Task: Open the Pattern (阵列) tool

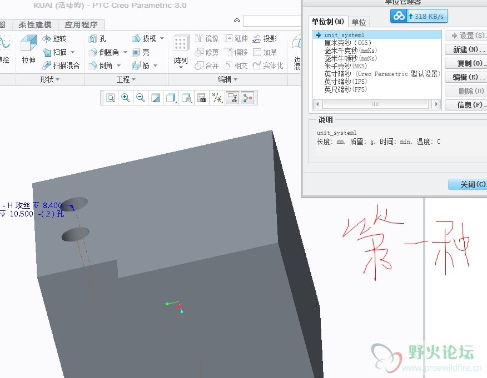Action: [x=181, y=49]
